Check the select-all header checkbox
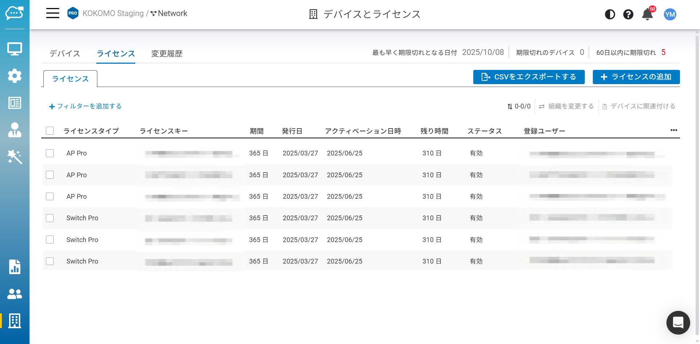The width and height of the screenshot is (700, 344). (x=50, y=131)
